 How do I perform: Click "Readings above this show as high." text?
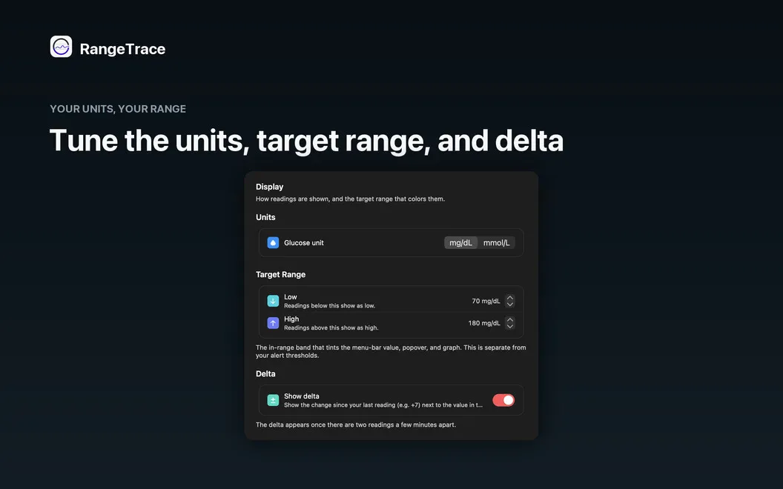pyautogui.click(x=331, y=327)
